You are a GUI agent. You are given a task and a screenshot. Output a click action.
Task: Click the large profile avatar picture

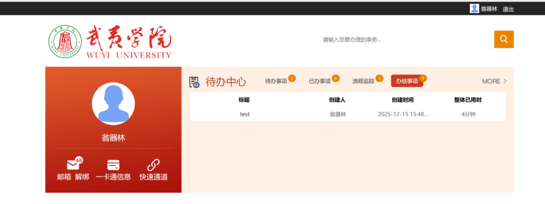[113, 103]
